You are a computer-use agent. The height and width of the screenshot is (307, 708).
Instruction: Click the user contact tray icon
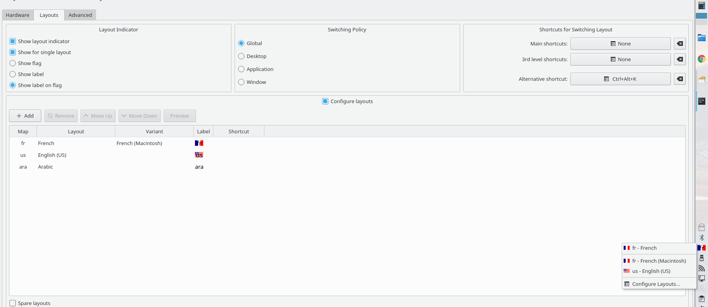pyautogui.click(x=702, y=289)
